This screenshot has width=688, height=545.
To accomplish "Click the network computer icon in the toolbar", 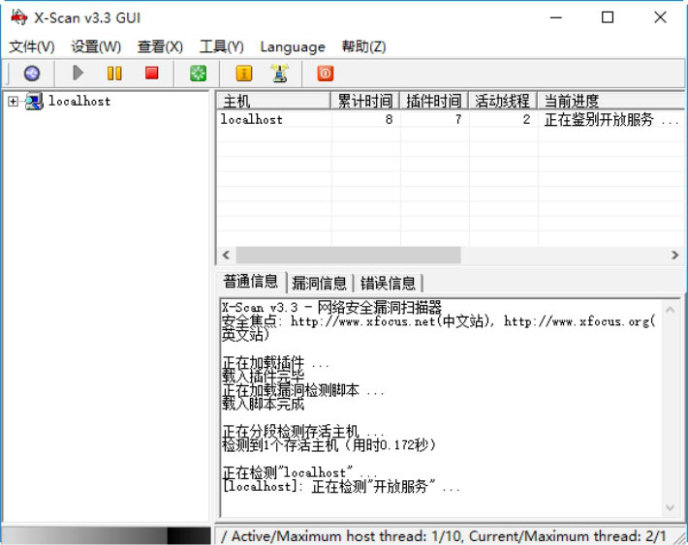I will pyautogui.click(x=279, y=73).
